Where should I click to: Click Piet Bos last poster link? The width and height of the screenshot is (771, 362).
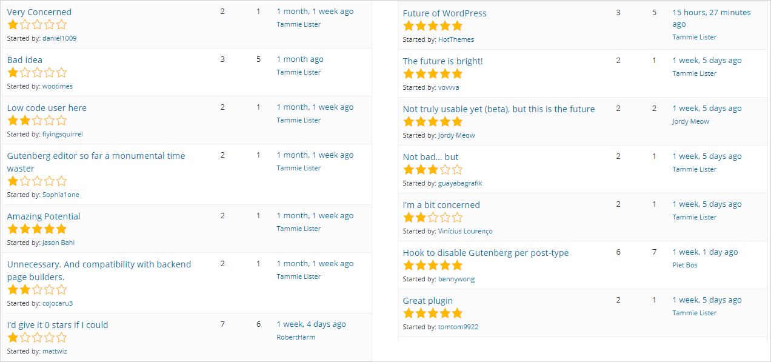coord(685,265)
